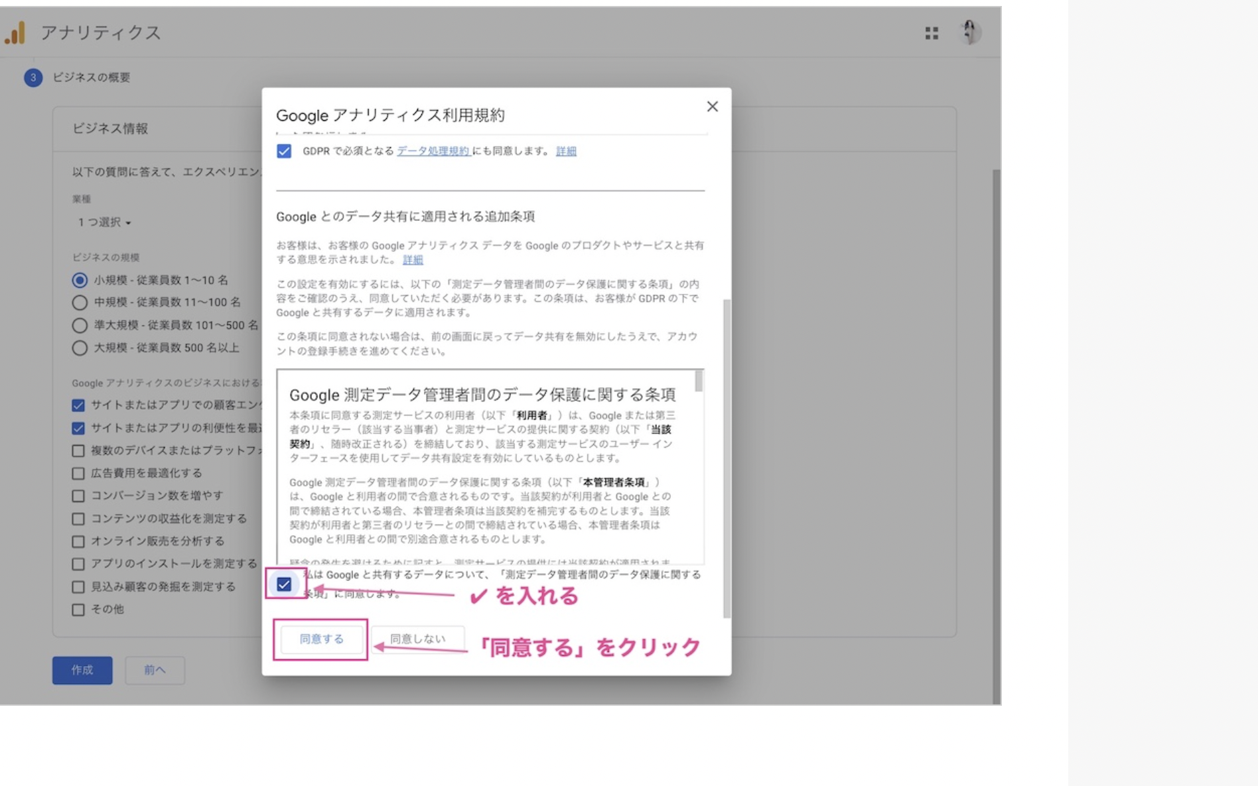1258x786 pixels.
Task: Check the 測定データ管理者間のデータ保護 agreement checkbox
Action: (x=284, y=584)
